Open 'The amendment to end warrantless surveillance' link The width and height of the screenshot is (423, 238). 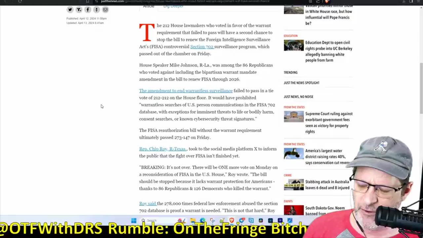(x=186, y=91)
